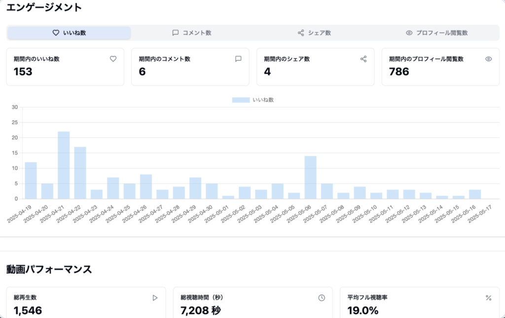Select the プロフィール閲覧数 tab
Screen dimensions: 505x318
pyautogui.click(x=436, y=33)
